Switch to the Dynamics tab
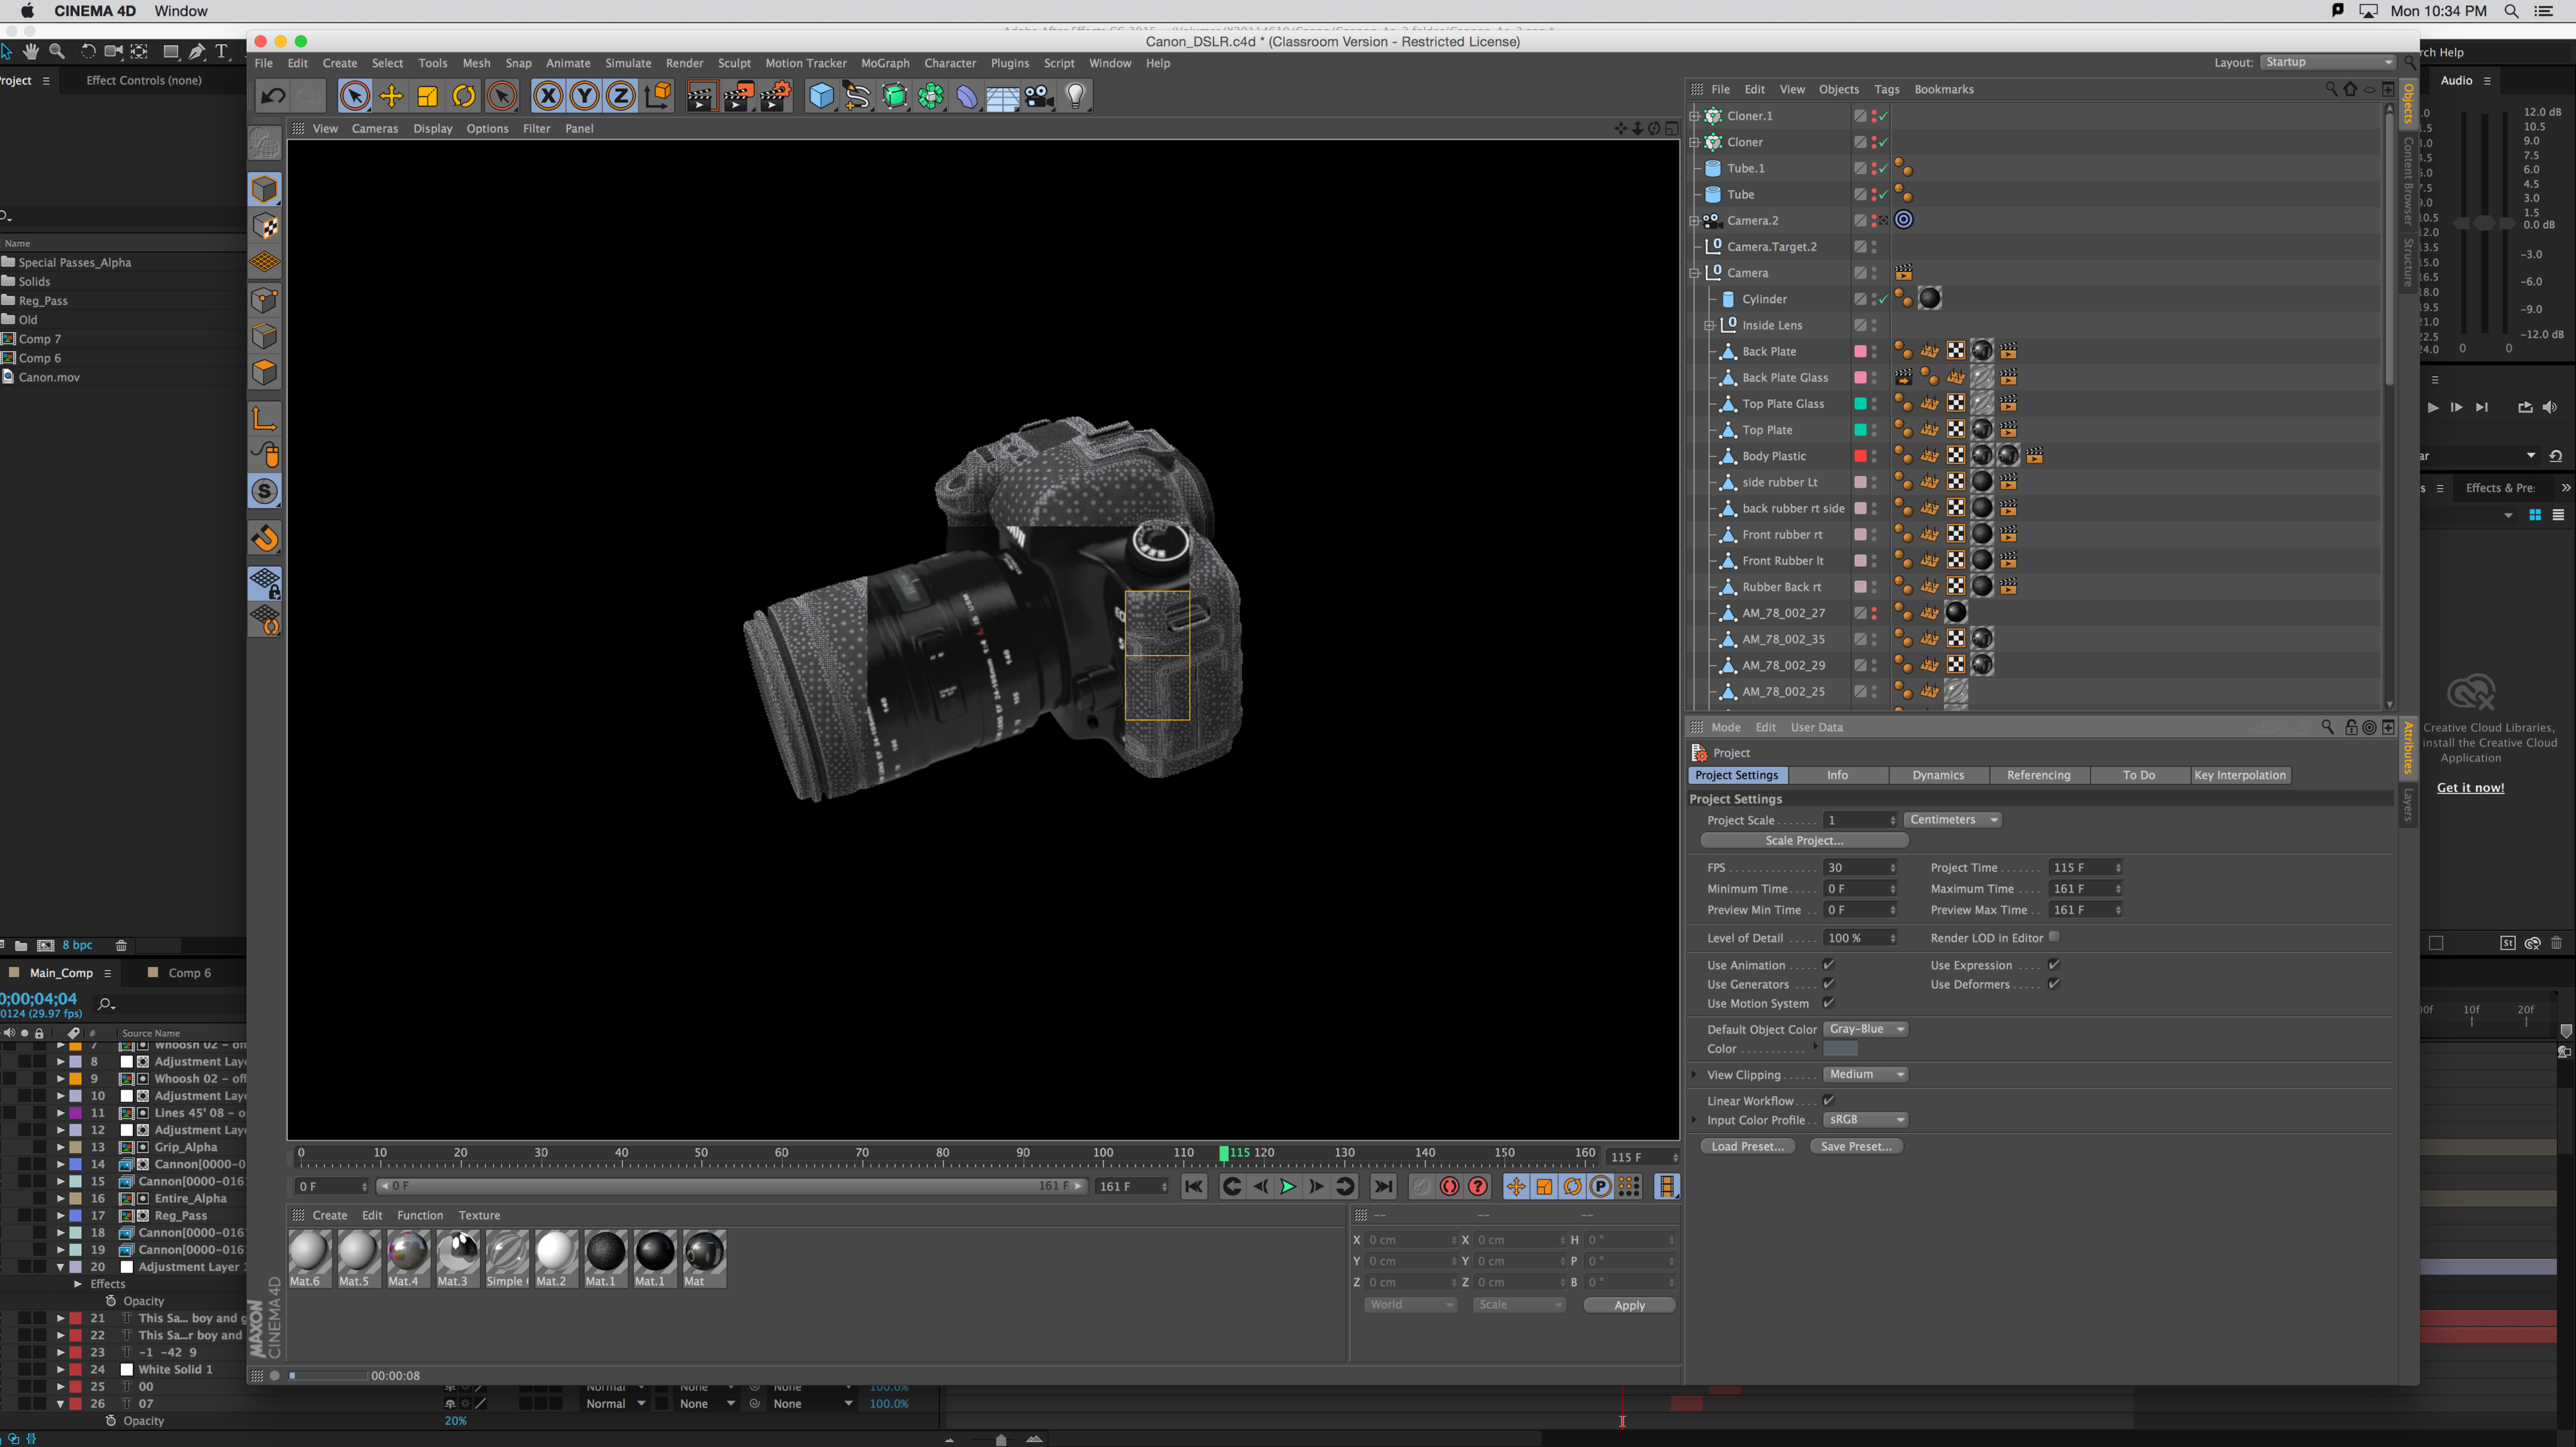This screenshot has height=1447, width=2576. 1937,775
